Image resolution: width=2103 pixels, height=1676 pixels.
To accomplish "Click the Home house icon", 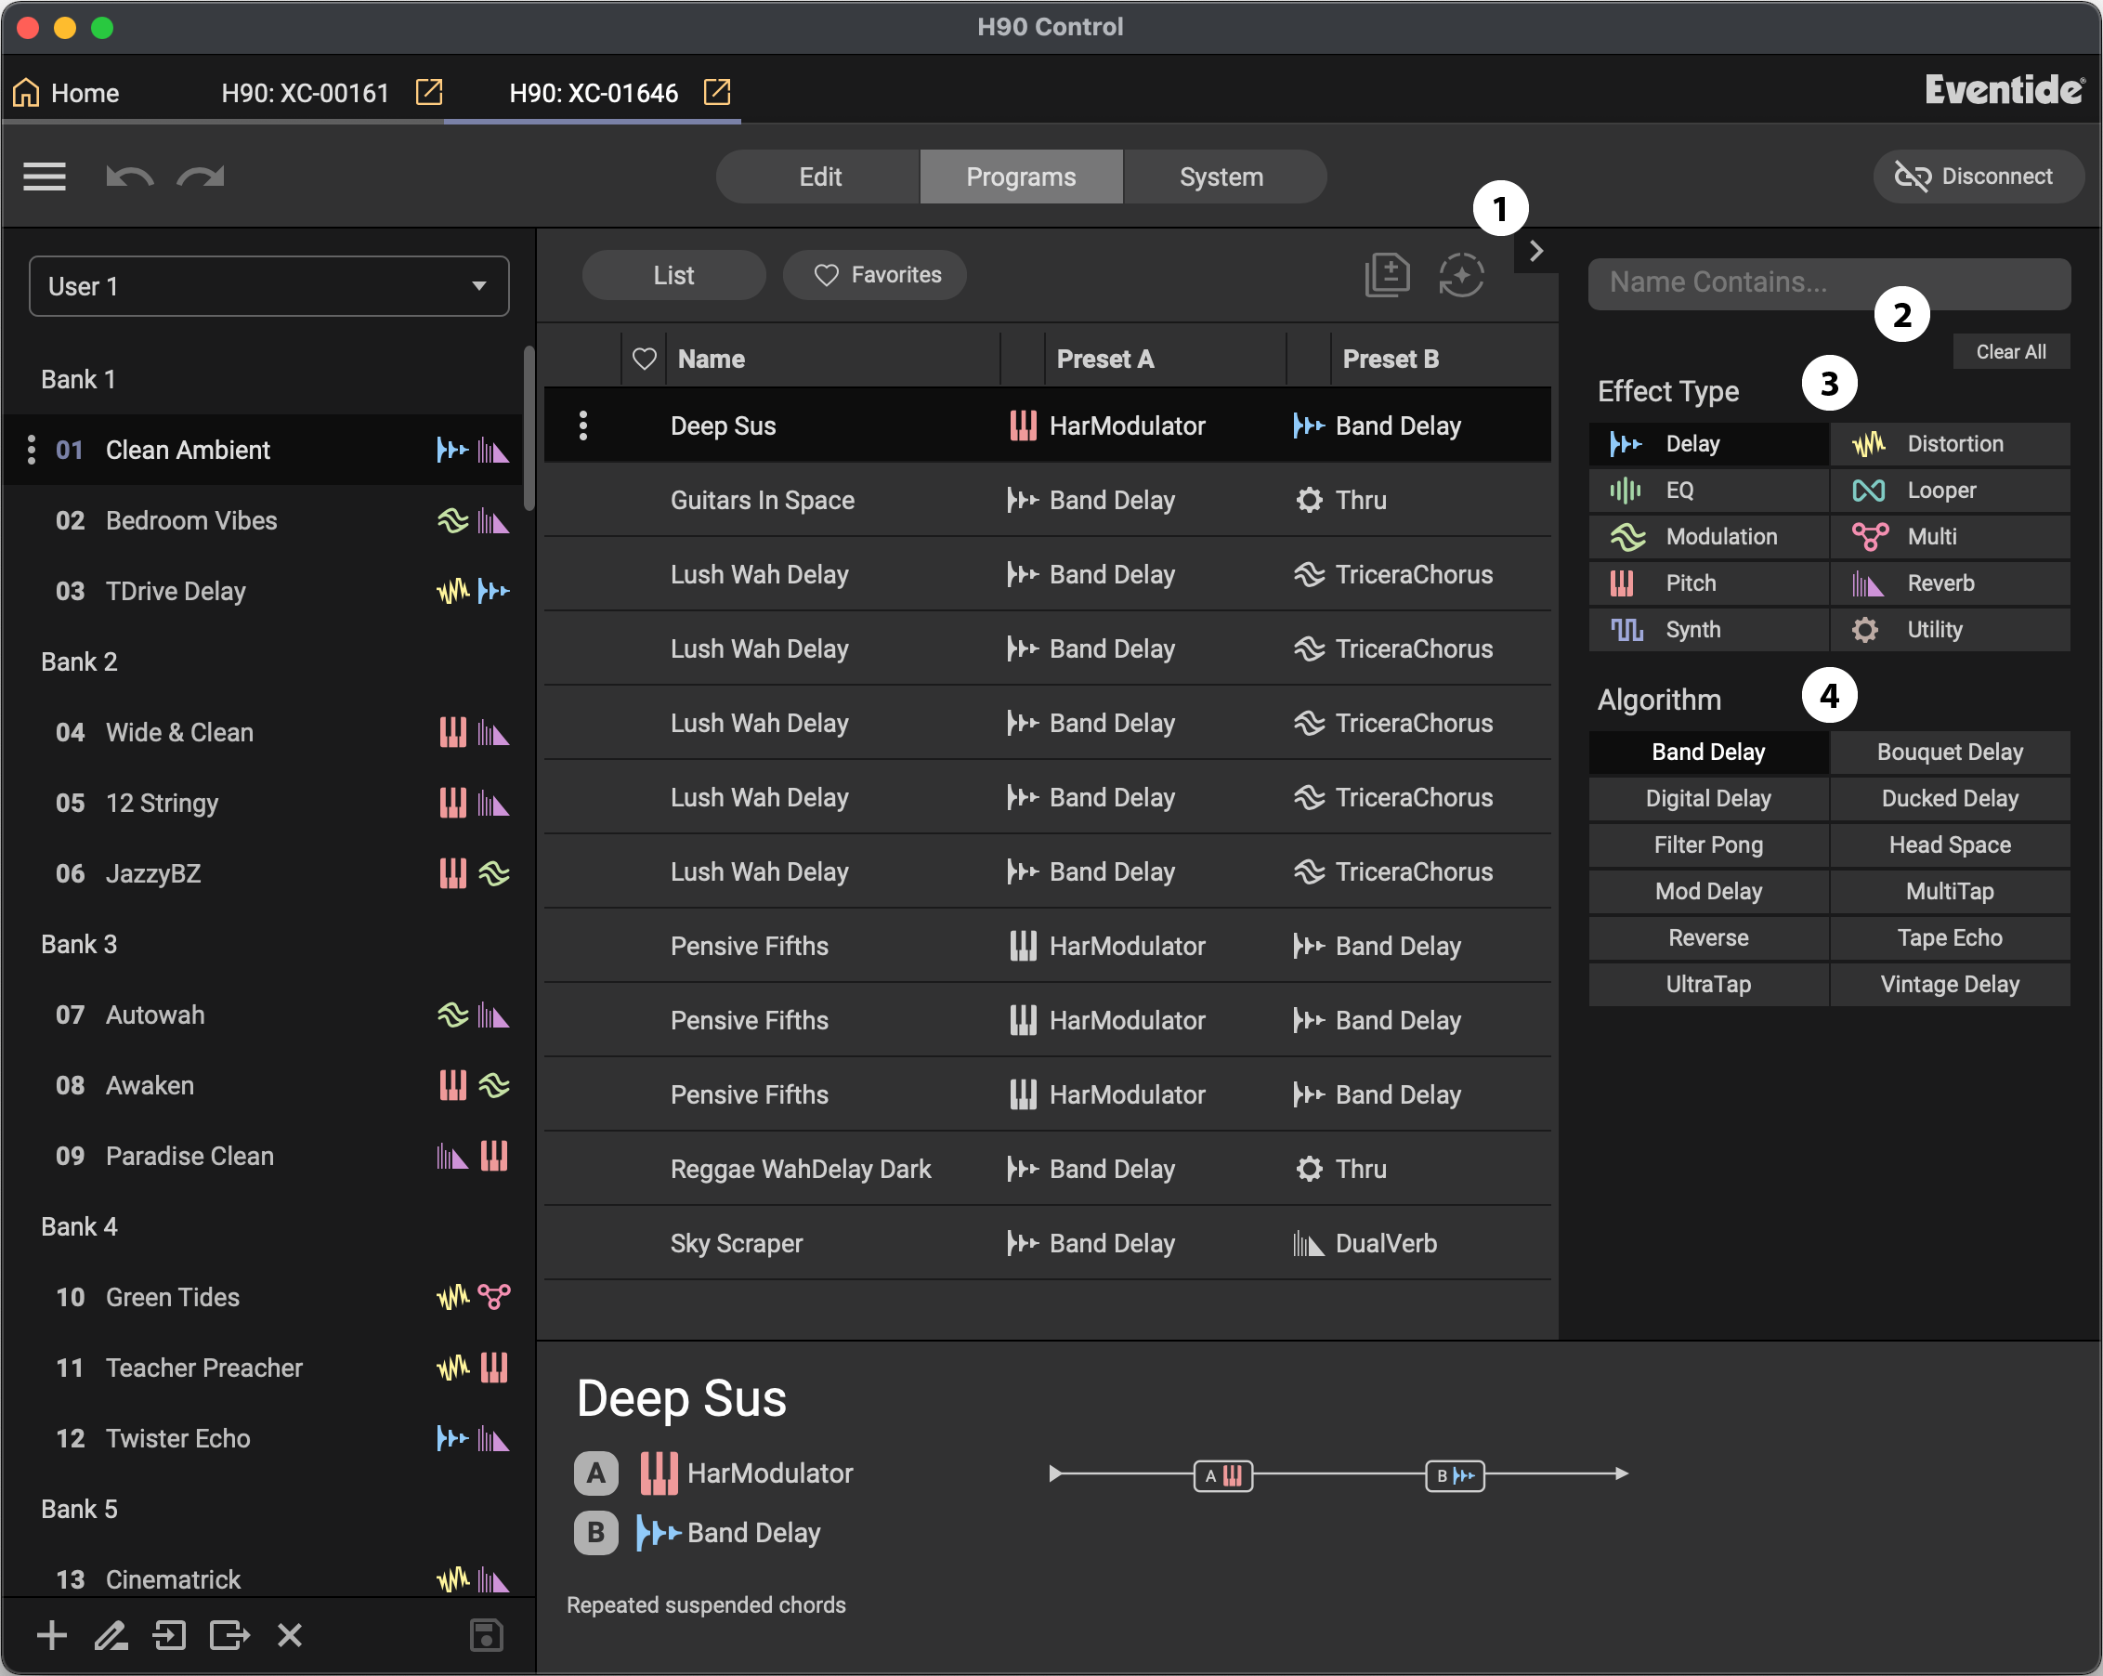I will [26, 93].
